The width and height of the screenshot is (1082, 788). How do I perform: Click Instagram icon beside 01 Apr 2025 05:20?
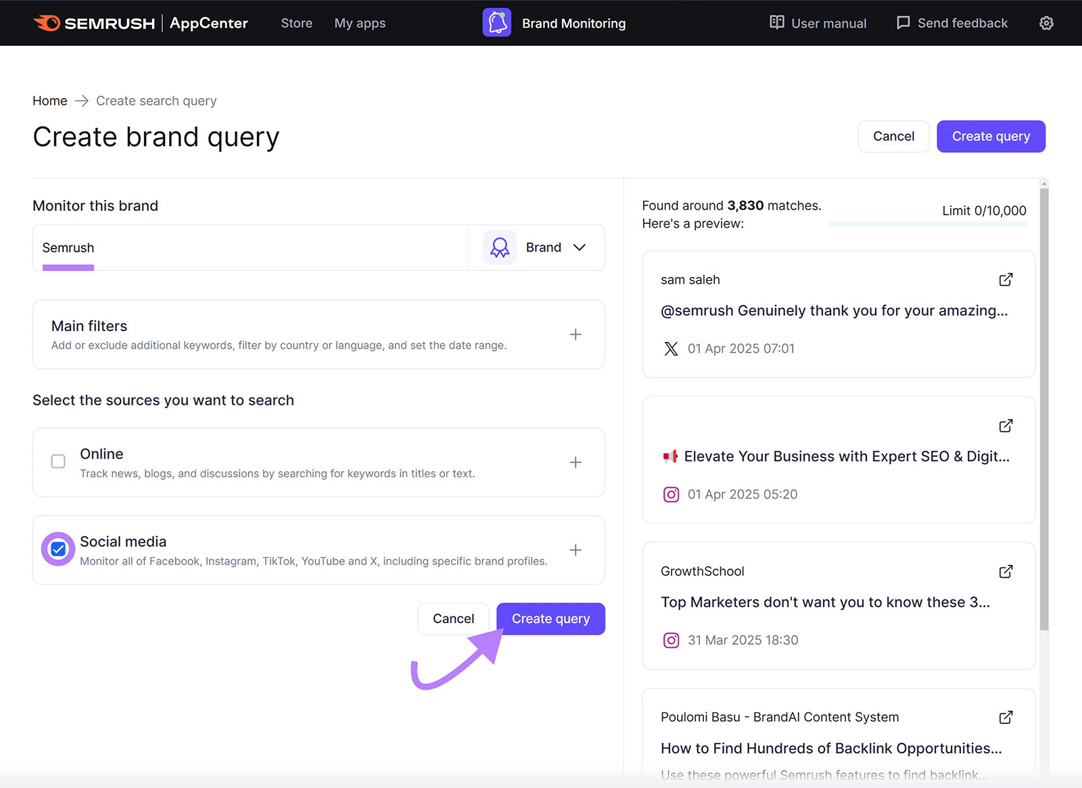point(671,495)
